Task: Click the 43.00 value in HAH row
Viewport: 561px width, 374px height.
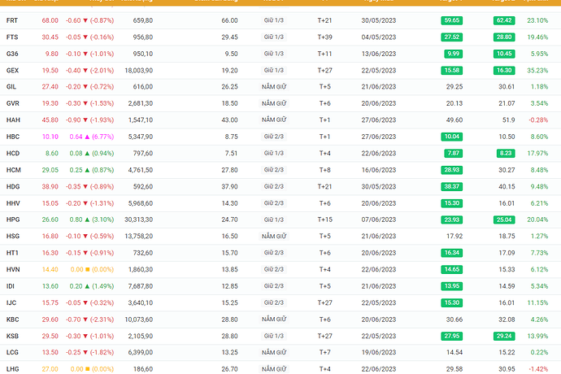Action: coord(230,120)
